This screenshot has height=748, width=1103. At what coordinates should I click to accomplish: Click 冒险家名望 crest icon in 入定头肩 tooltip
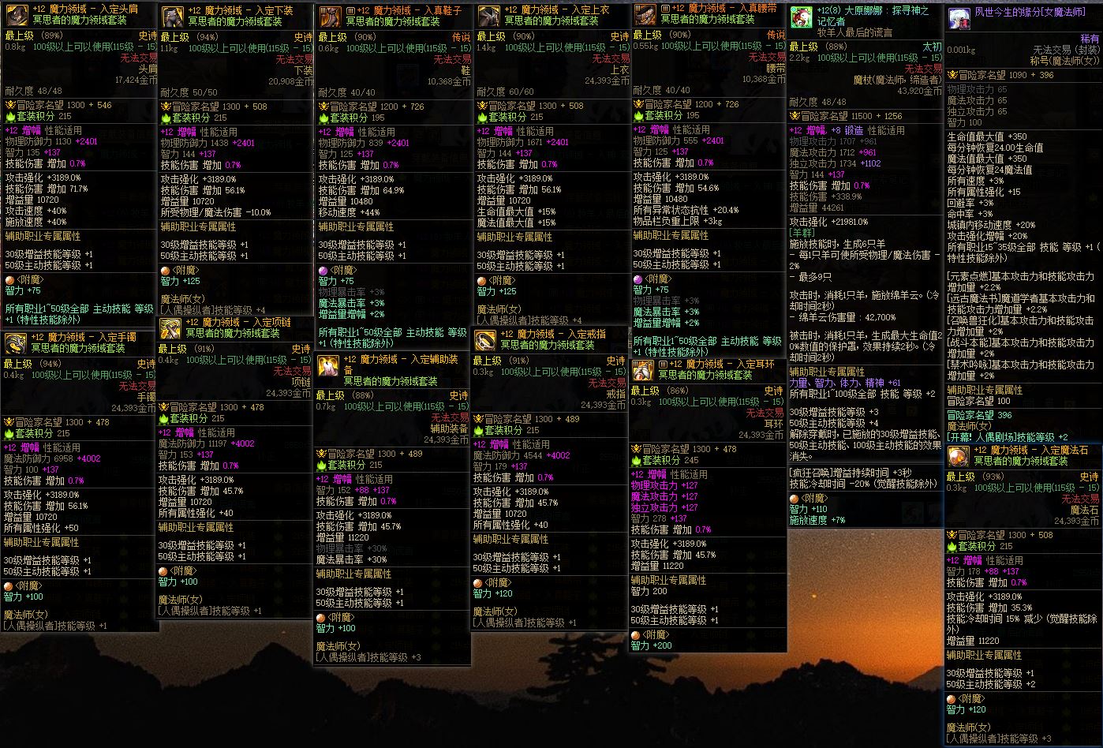coord(9,105)
